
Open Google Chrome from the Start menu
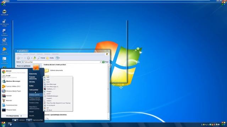point(14,72)
